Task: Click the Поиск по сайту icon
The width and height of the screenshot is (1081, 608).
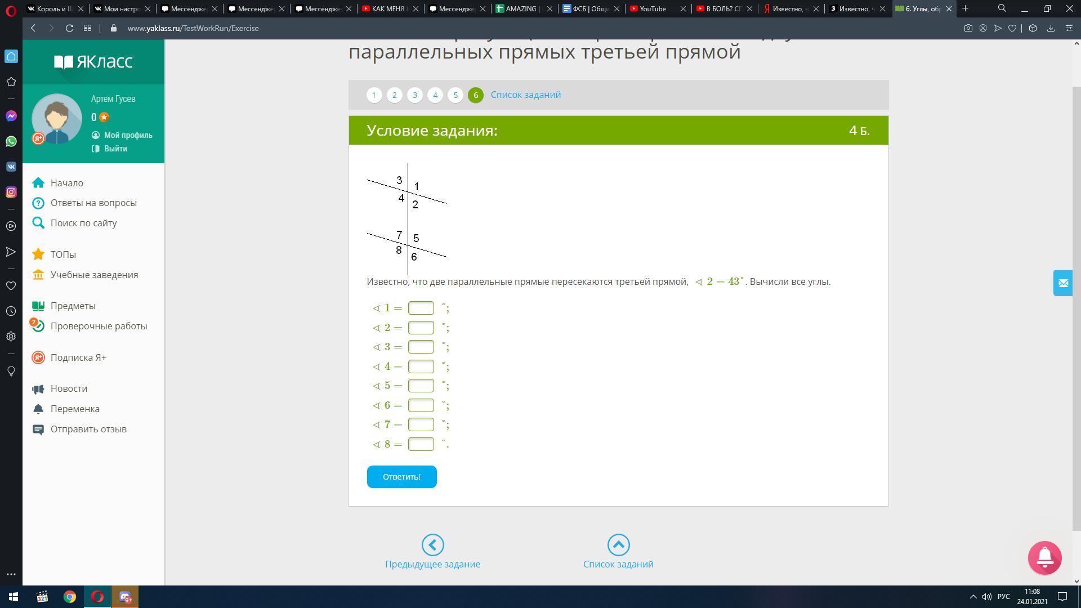Action: (x=39, y=223)
